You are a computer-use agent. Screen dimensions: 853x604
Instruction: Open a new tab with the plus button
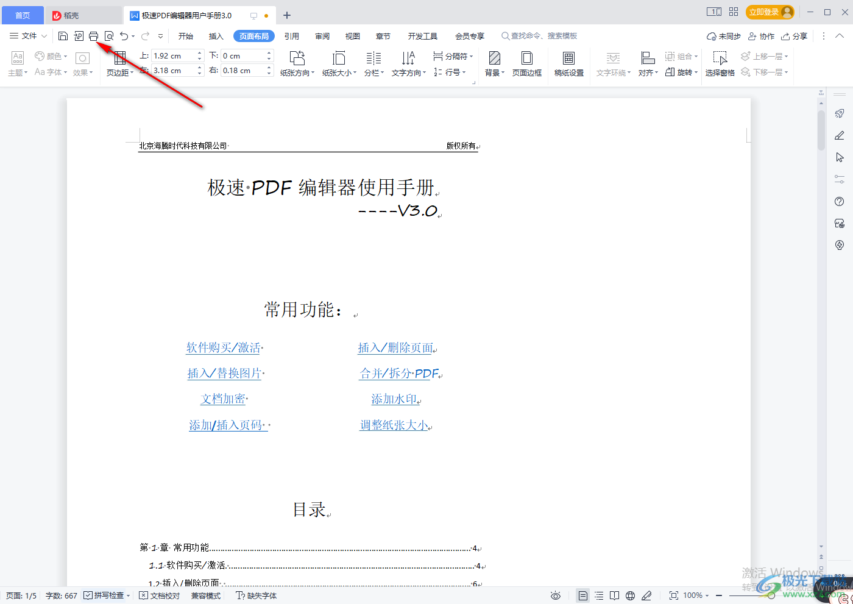click(287, 15)
